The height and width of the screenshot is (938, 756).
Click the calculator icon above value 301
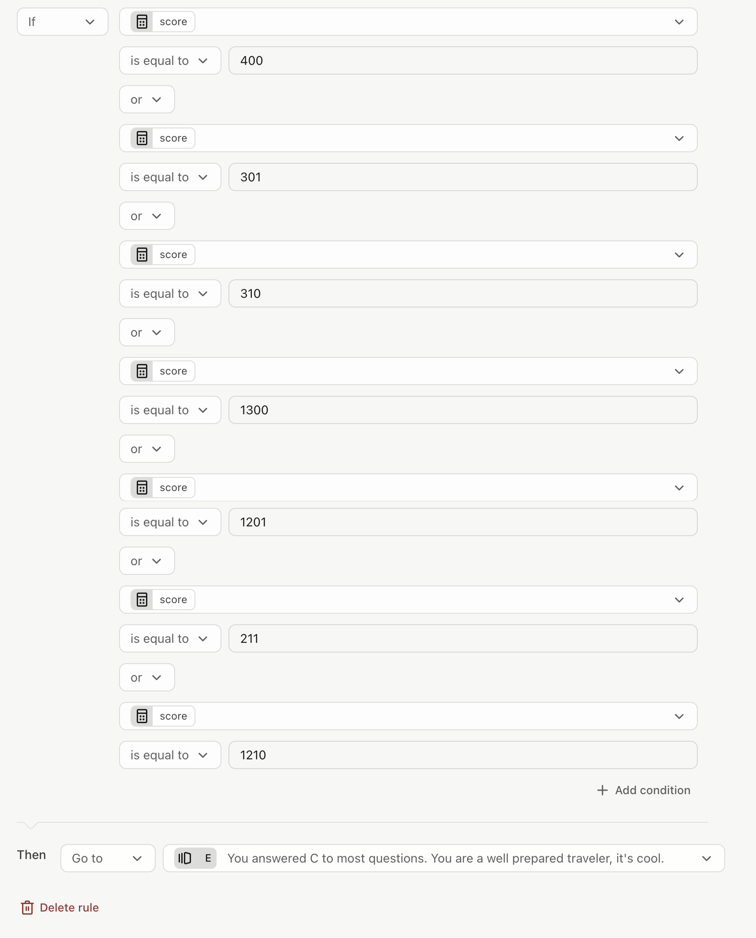click(142, 138)
